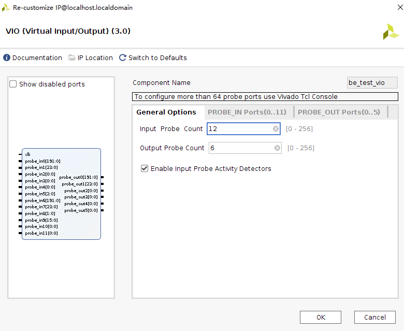This screenshot has height=331, width=404.
Task: Toggle Enable Input Probe Activity Detectors
Action: [145, 169]
